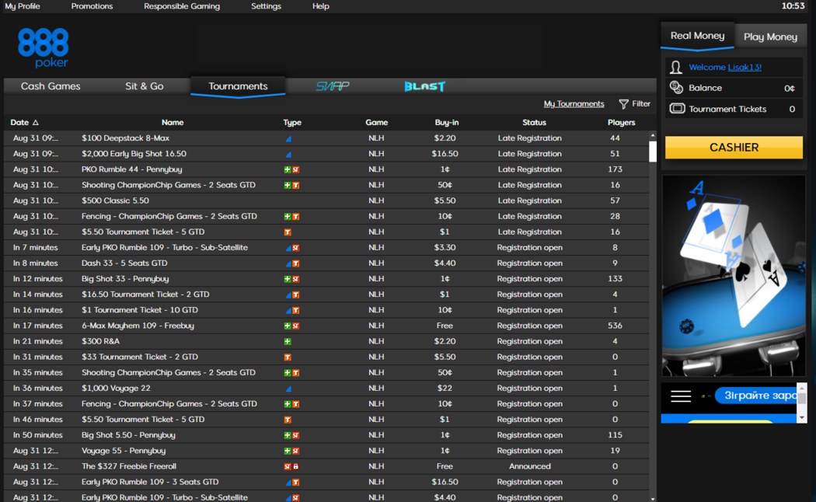The height and width of the screenshot is (502, 816).
Task: Select the 6-Max Mayhem 109 - Freebuy tournament row
Action: pos(138,326)
